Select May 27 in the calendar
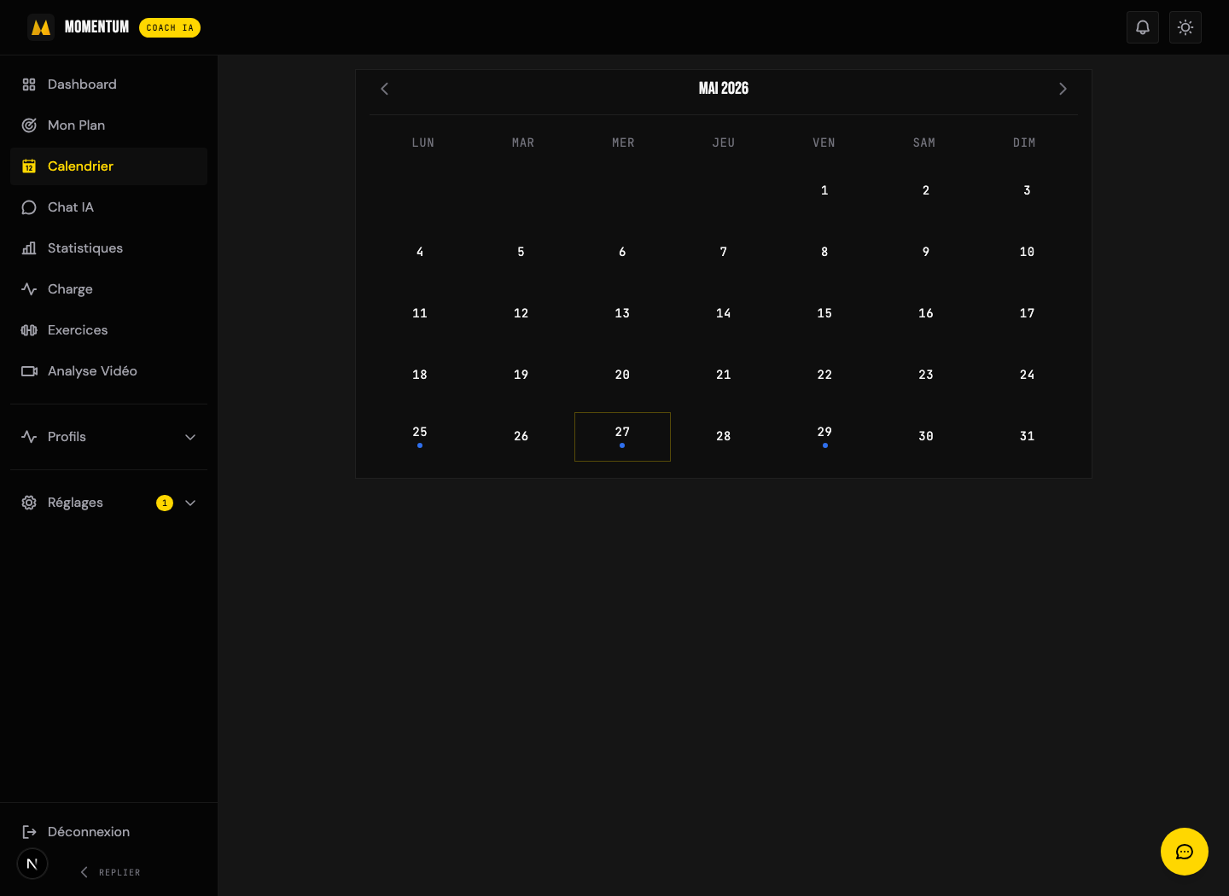The height and width of the screenshot is (896, 1229). [x=622, y=437]
